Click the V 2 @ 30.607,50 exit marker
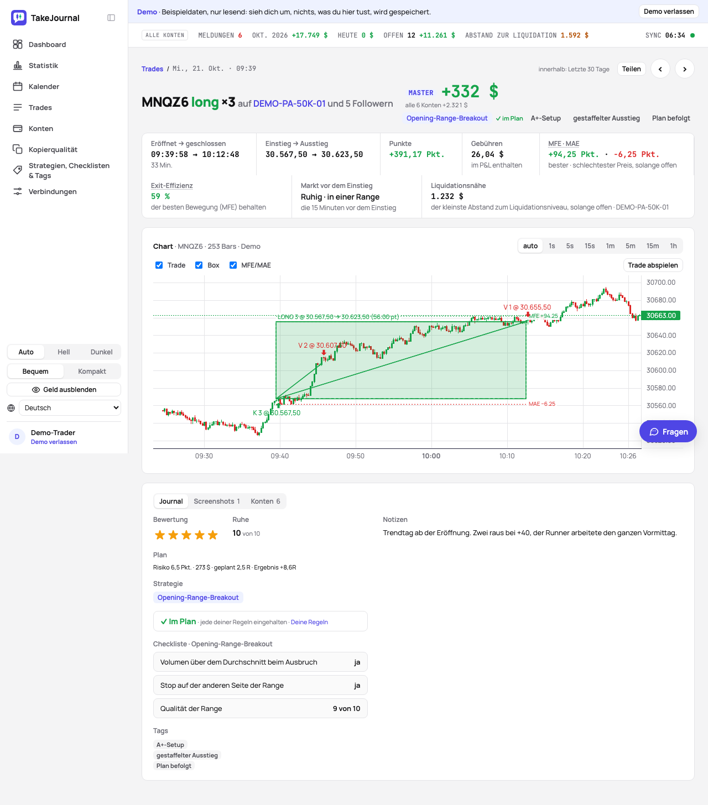The height and width of the screenshot is (805, 708). [322, 346]
